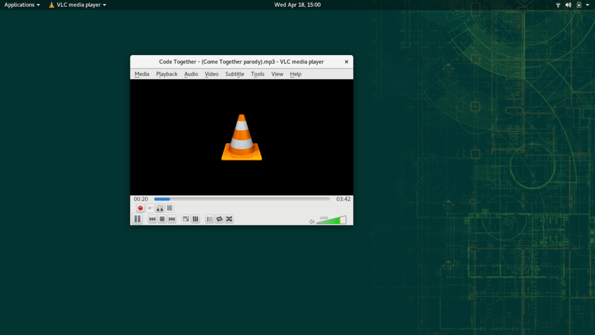Set A-B loop points
This screenshot has width=595, height=335.
(160, 208)
